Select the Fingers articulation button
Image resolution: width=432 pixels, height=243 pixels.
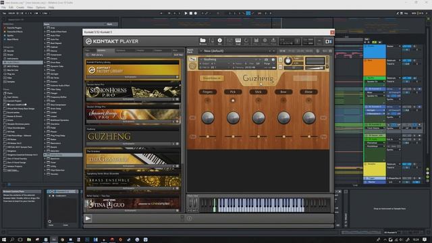(207, 92)
